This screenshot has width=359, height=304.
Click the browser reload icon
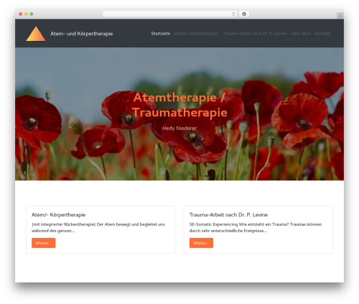click(233, 14)
